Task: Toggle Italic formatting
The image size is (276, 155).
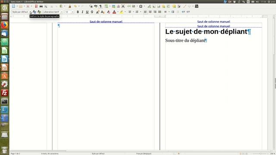Action: [x=82, y=12]
